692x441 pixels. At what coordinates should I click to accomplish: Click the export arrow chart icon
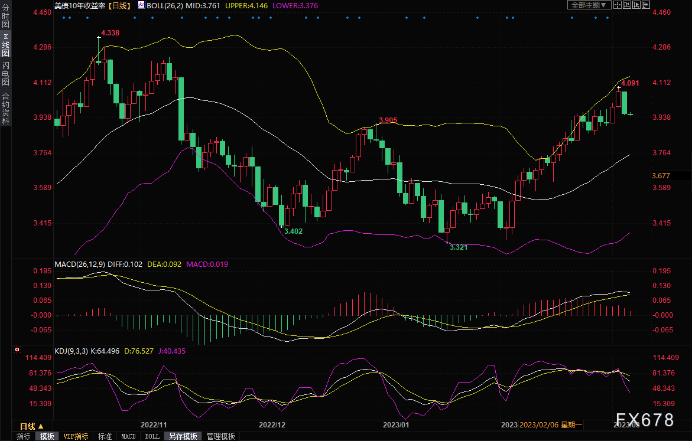[646, 5]
